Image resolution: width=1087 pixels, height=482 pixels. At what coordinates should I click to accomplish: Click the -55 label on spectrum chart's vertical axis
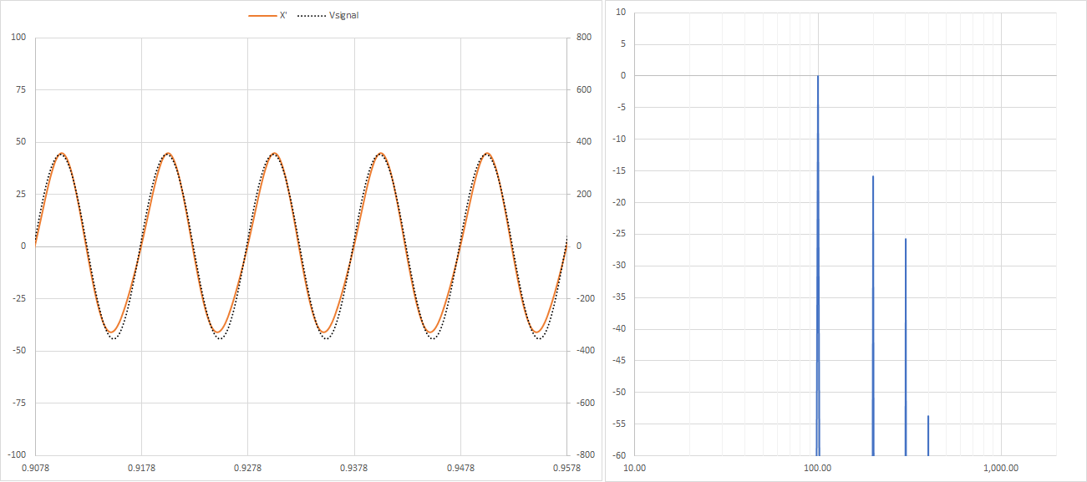click(621, 424)
